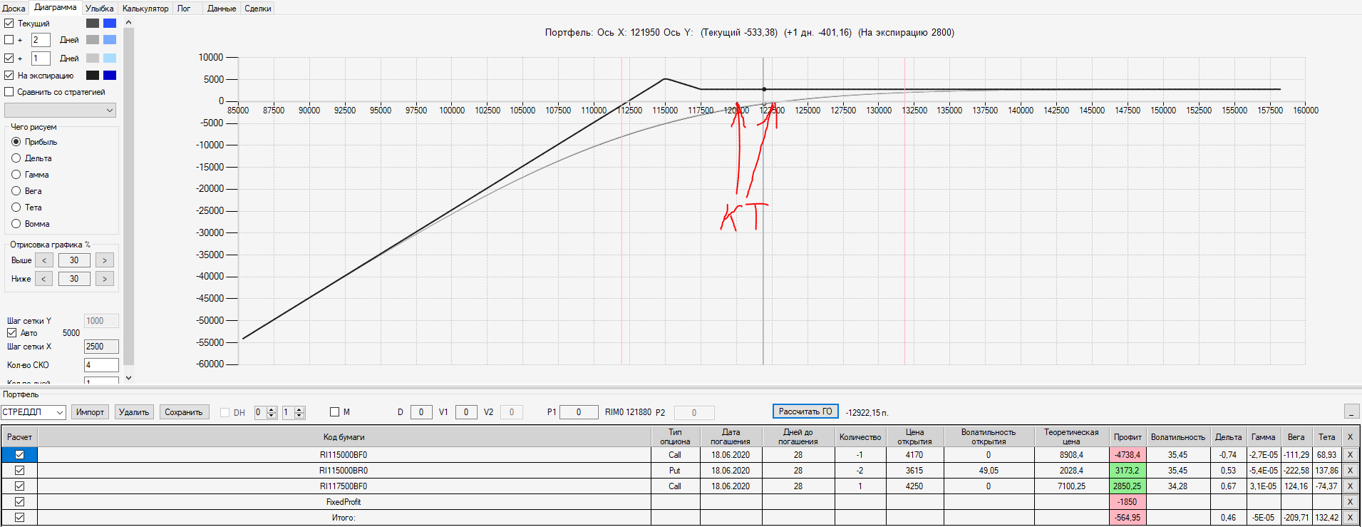Screen dimensions: 1362x527
Task: Open the strategy comparison dropdown
Action: (x=60, y=111)
